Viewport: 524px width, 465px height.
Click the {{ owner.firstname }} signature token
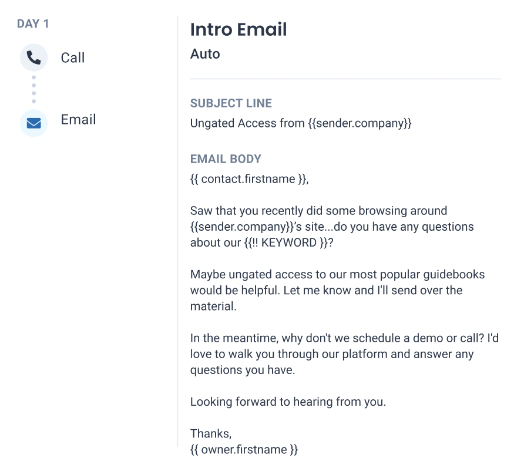pyautogui.click(x=244, y=450)
